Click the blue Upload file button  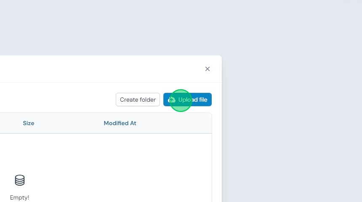tap(187, 100)
